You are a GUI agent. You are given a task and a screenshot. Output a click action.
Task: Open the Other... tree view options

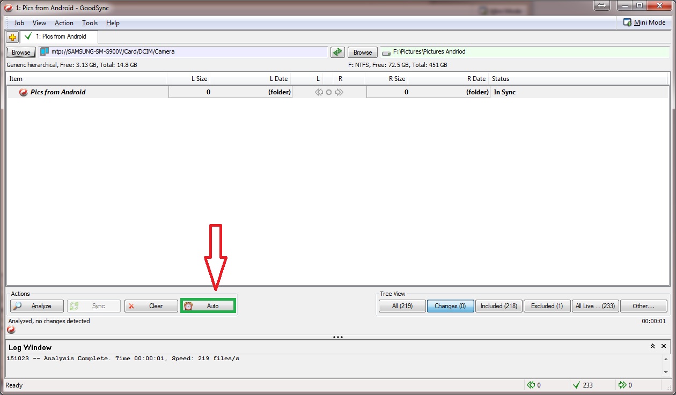coord(643,306)
